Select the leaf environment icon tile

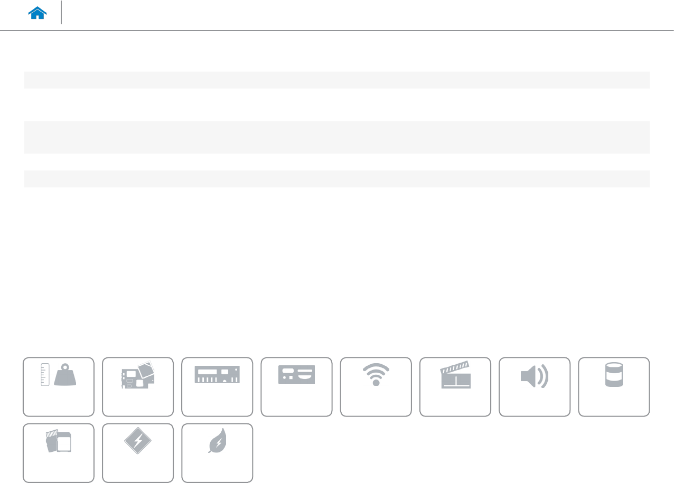pos(217,453)
